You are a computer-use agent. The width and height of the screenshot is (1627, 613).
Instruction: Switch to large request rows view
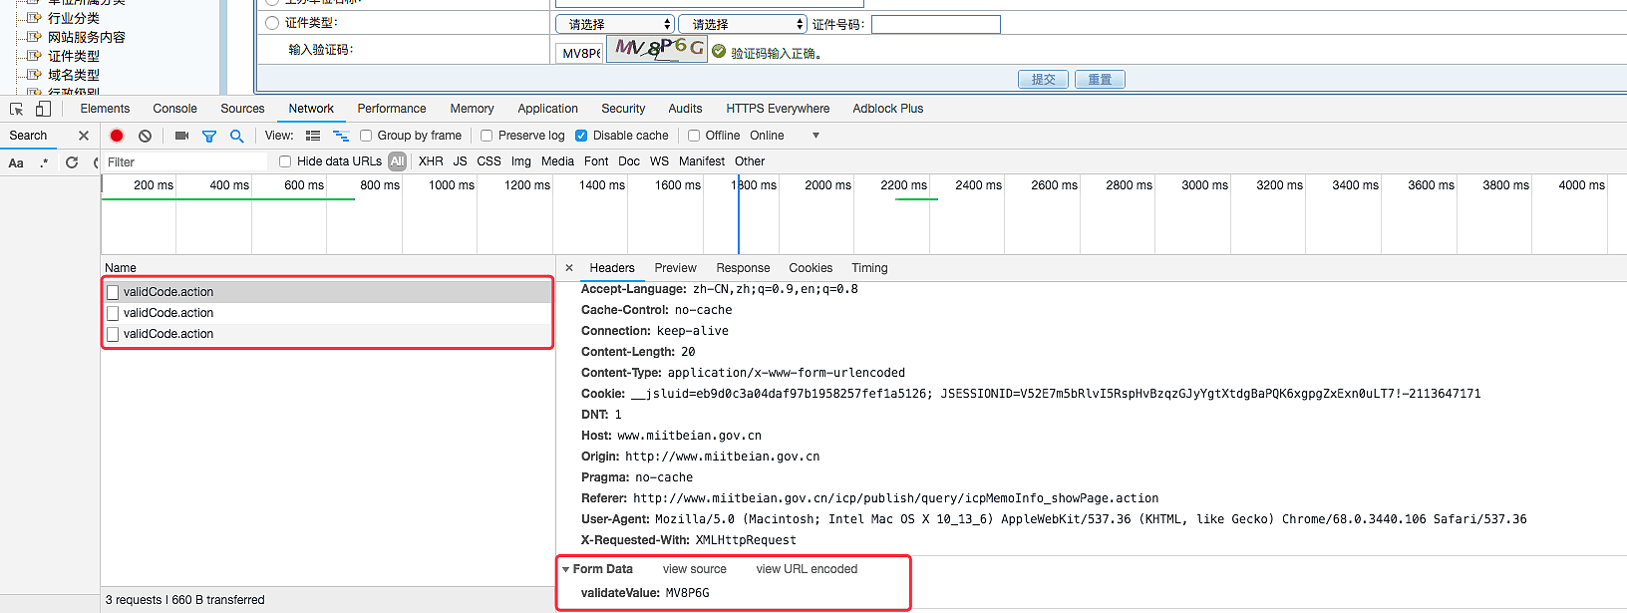[313, 136]
